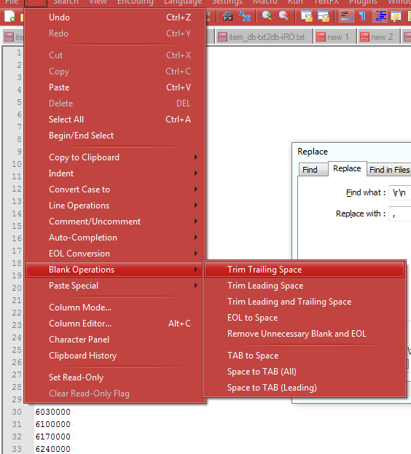Screen dimensions: 411x454
Task: Switch to the item_db-txt2db-iRO.txt document tab
Action: [265, 37]
